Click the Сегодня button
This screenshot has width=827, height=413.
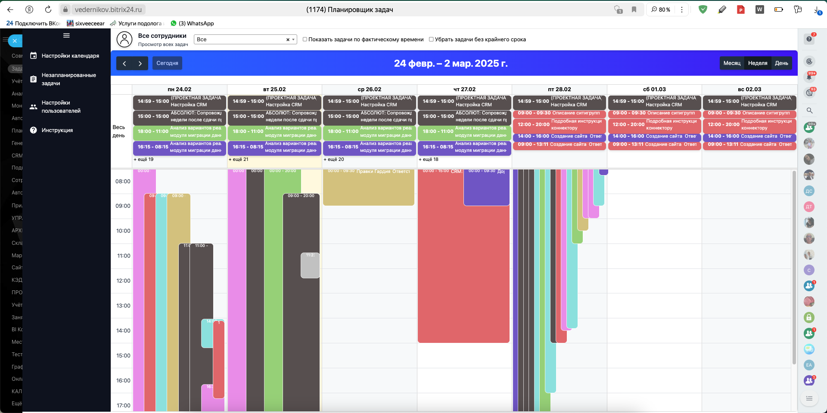(167, 63)
